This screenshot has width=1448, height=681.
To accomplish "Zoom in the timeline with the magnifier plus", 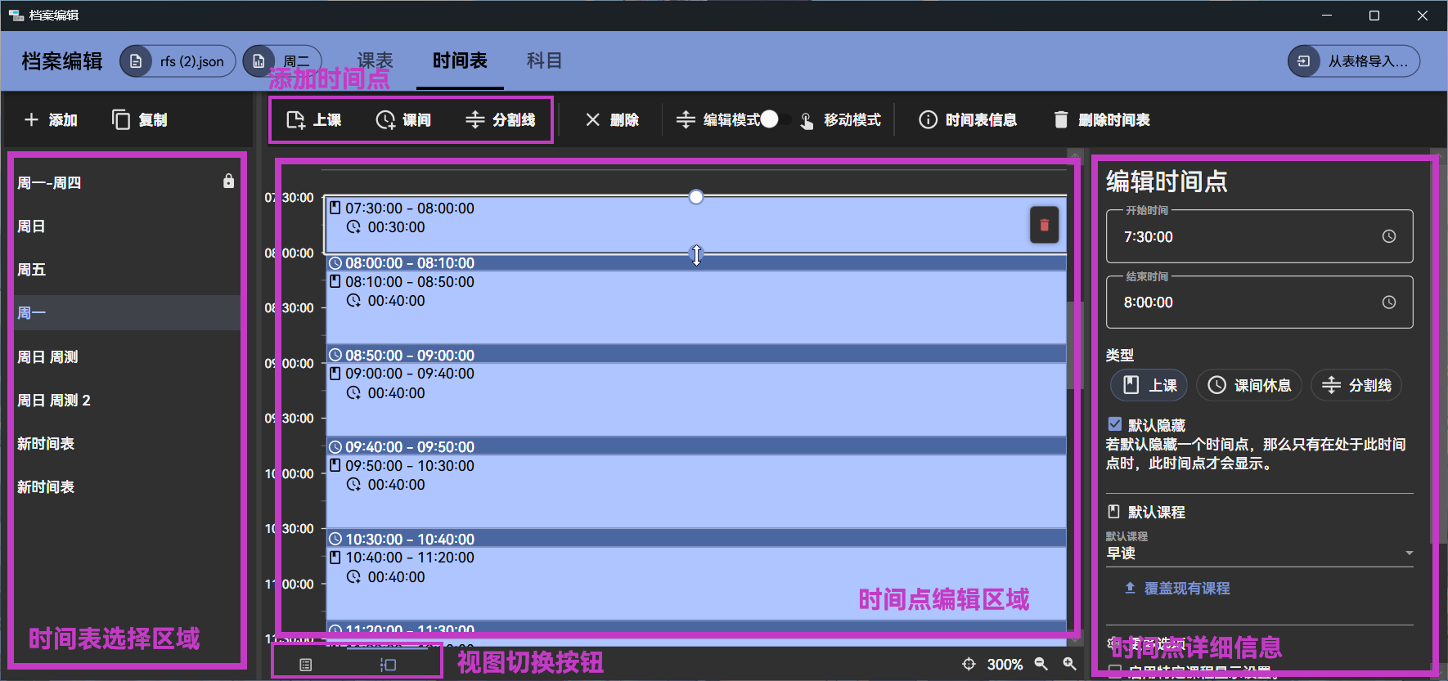I will click(1069, 664).
